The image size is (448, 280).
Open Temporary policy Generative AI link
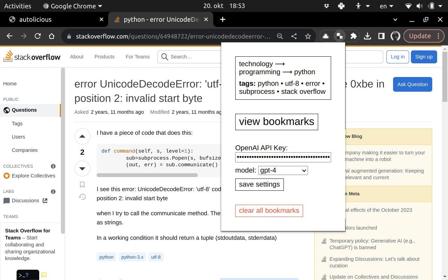(372, 244)
